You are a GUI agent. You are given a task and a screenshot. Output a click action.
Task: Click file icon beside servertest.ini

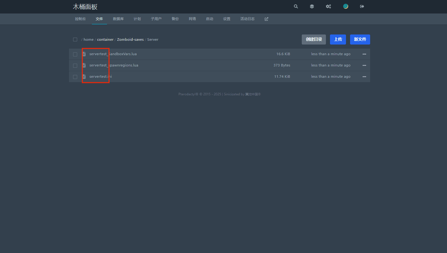click(84, 76)
